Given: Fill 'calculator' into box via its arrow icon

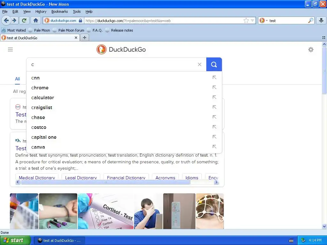Looking at the screenshot, I should click(214, 97).
